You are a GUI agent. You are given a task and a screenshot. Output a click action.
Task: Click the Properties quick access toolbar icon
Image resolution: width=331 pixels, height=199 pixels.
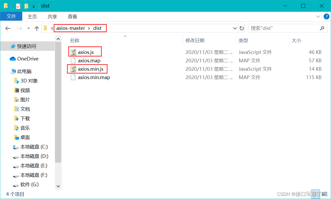pyautogui.click(x=18, y=6)
